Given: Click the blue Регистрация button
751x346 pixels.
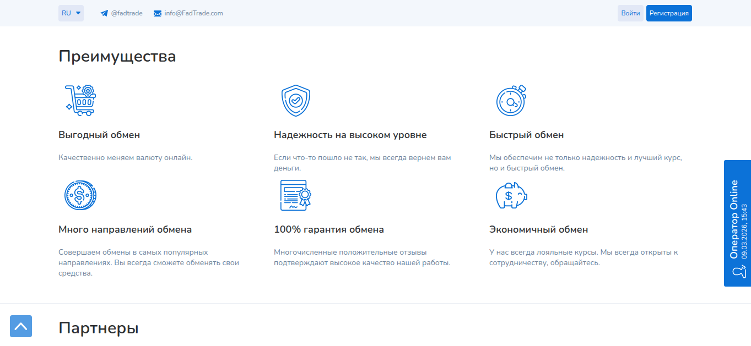Looking at the screenshot, I should point(669,13).
